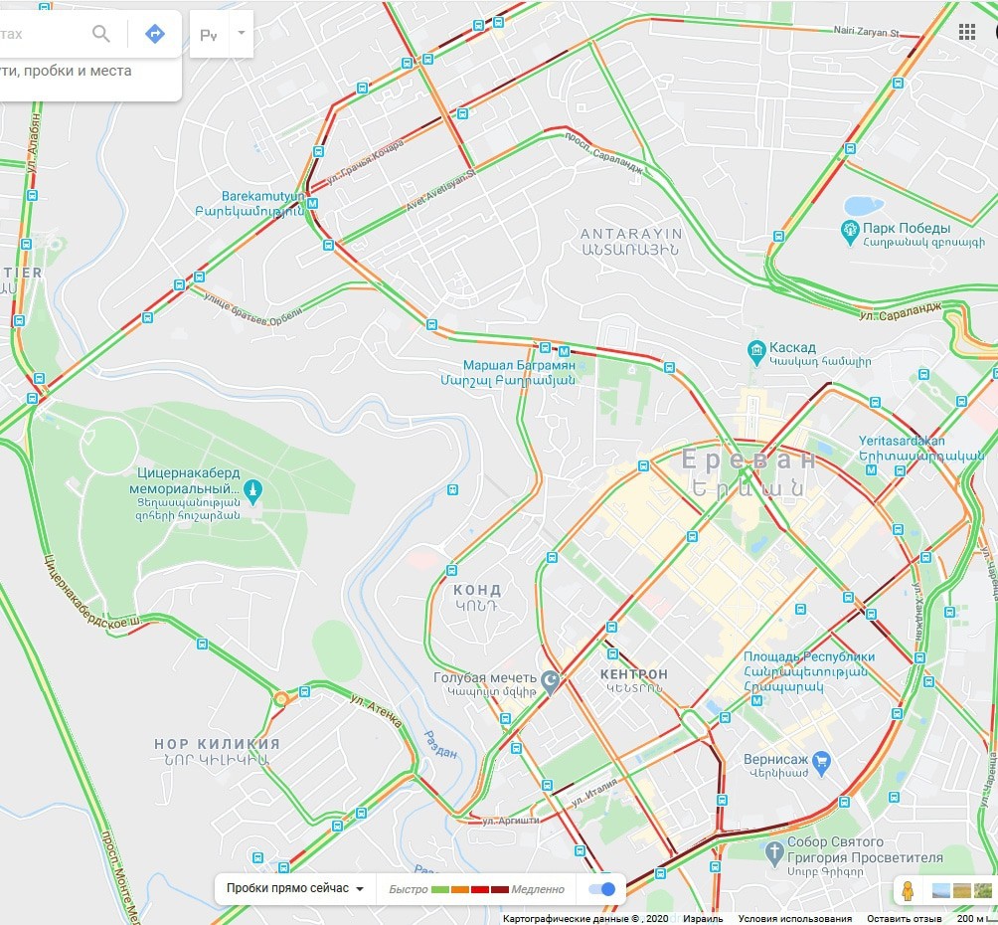Expand the Пробки прямо сейчас dropdown

[295, 888]
